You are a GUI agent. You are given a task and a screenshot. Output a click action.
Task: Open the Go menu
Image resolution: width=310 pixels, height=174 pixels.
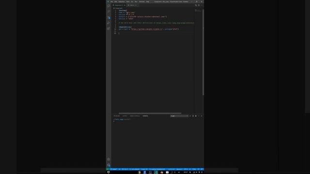click(x=132, y=1)
